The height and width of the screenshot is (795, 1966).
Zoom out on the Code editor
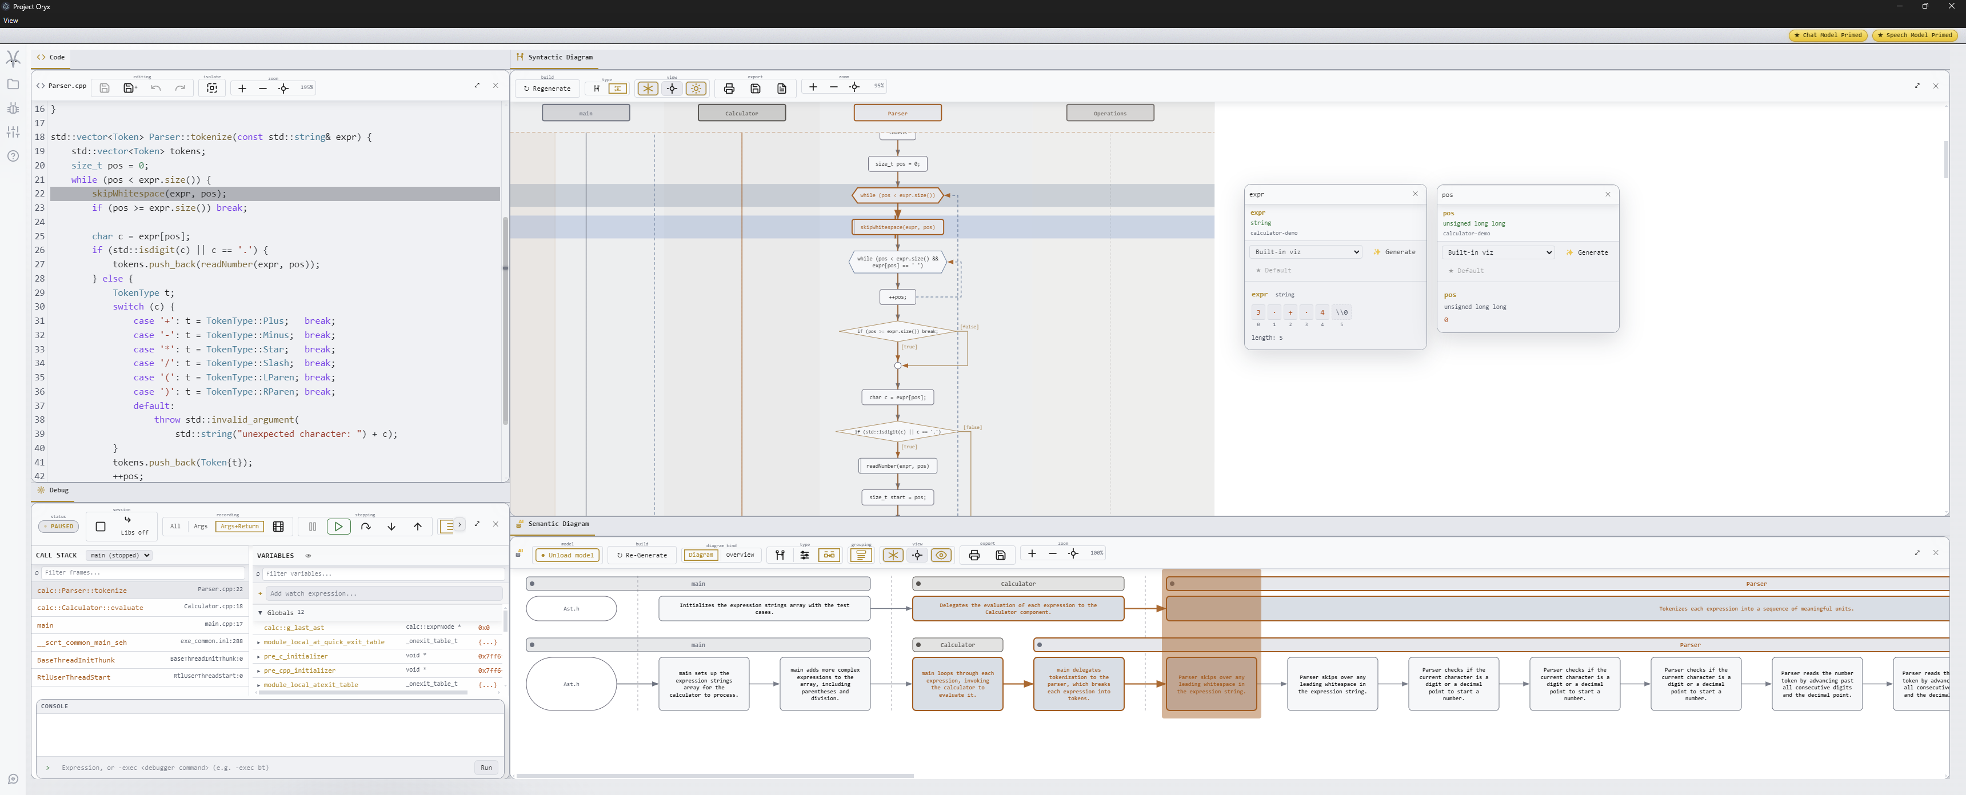click(262, 88)
